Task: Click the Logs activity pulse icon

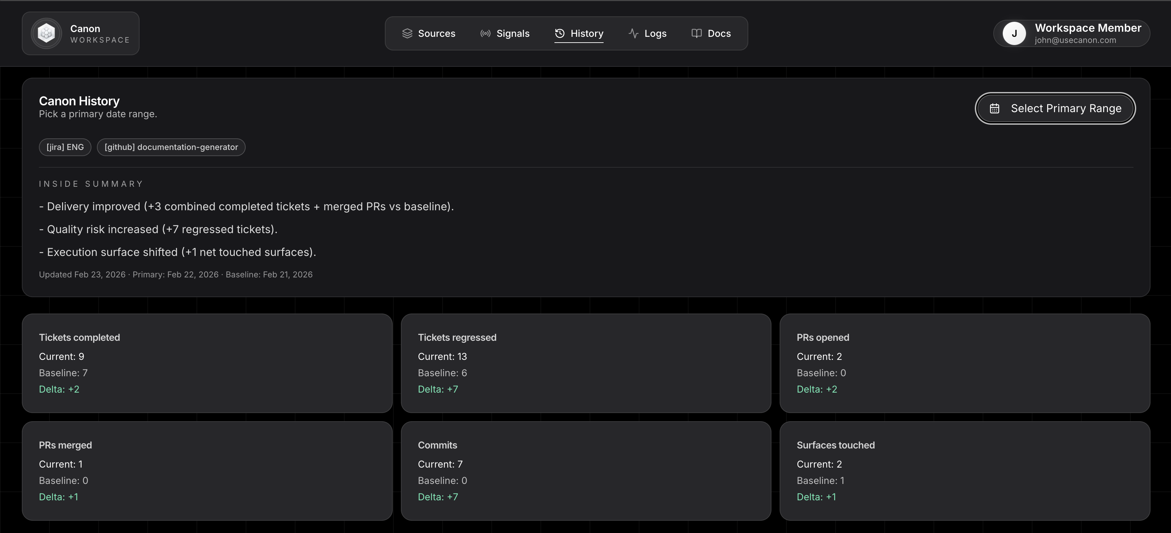Action: [633, 34]
